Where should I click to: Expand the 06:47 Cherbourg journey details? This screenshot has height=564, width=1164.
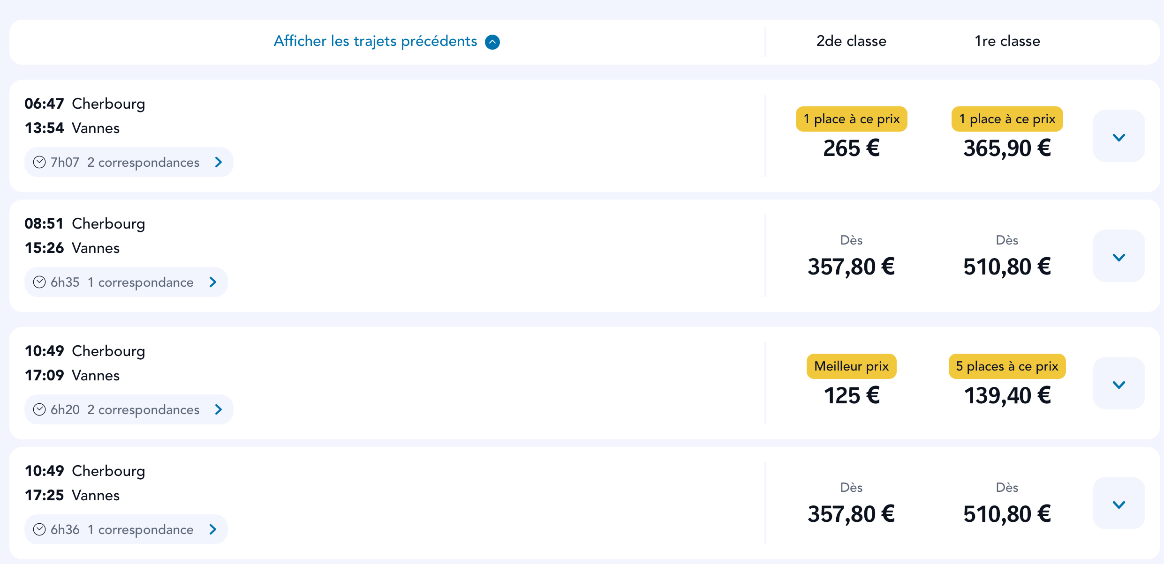point(1119,136)
